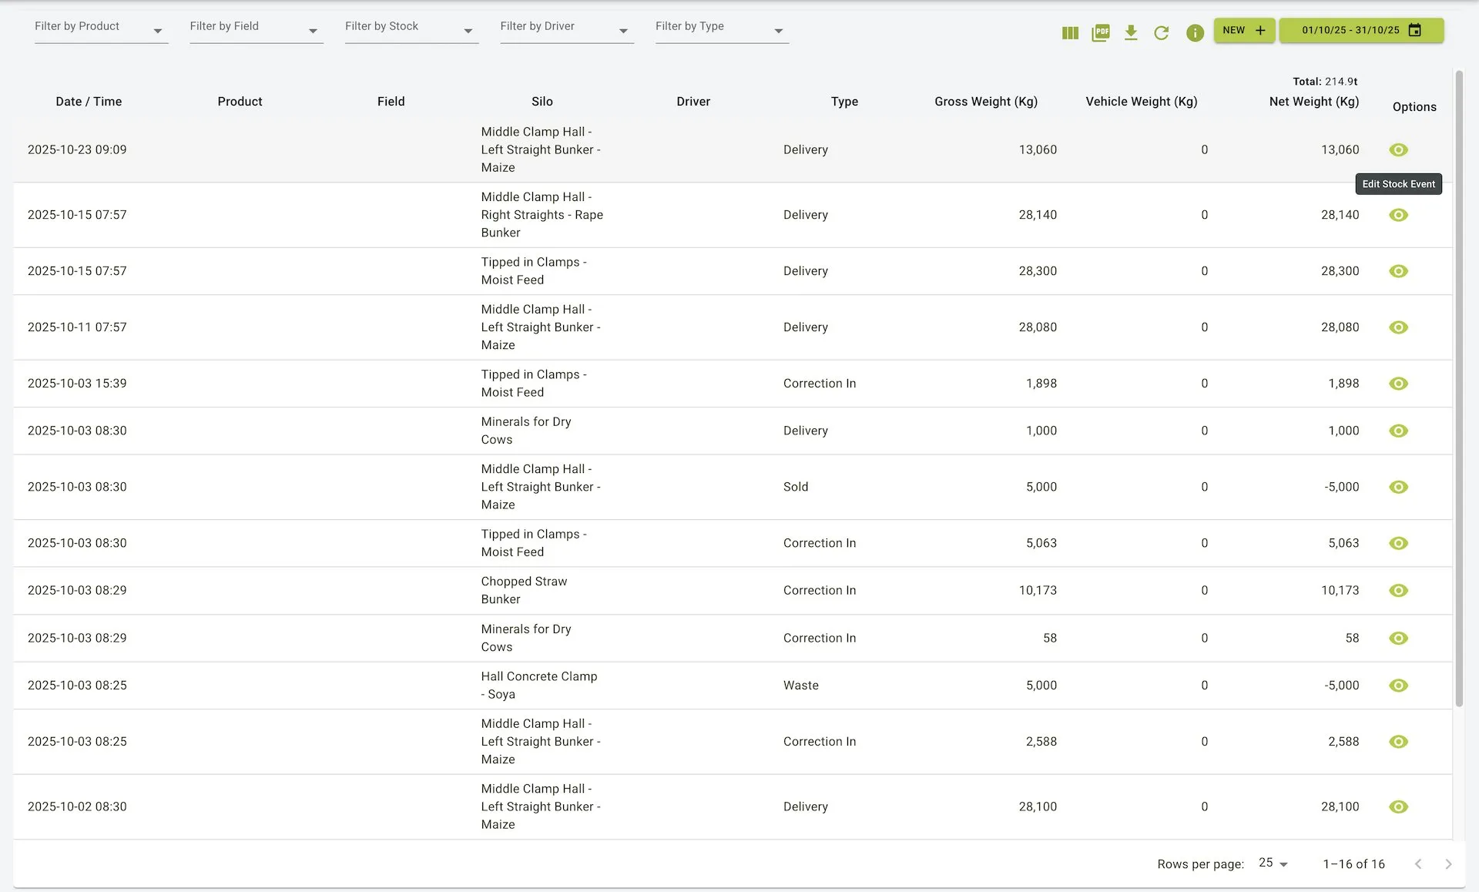Download the stock events data

(1131, 32)
